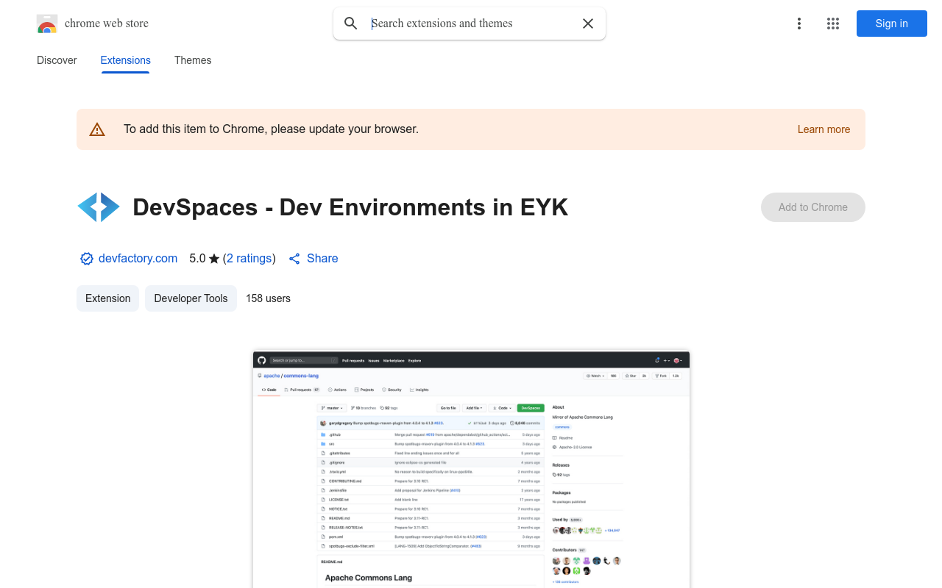The width and height of the screenshot is (942, 588).
Task: Open the 2 ratings link
Action: [249, 259]
